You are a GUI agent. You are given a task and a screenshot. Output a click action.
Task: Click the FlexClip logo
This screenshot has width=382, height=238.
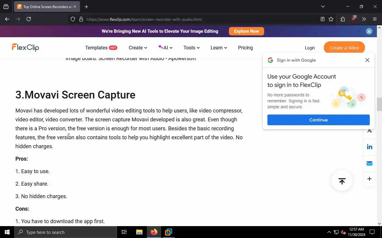tap(25, 47)
